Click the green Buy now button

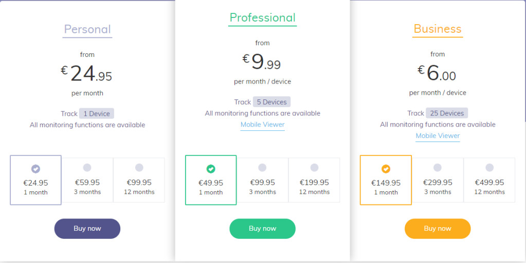(262, 229)
